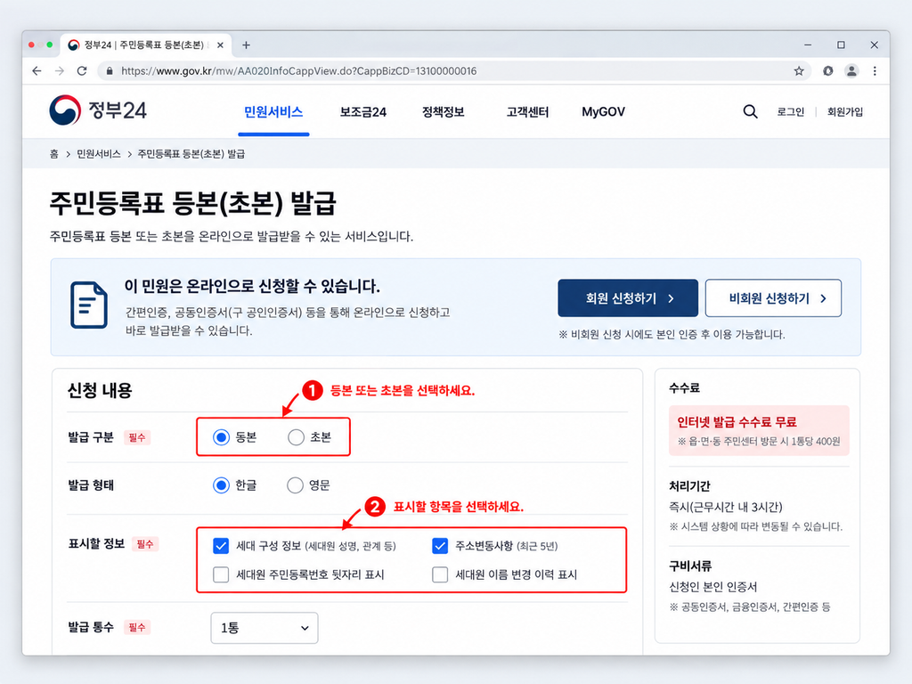Image resolution: width=912 pixels, height=684 pixels.
Task: Uncheck 세대 구성 정보 checkbox
Action: click(221, 546)
